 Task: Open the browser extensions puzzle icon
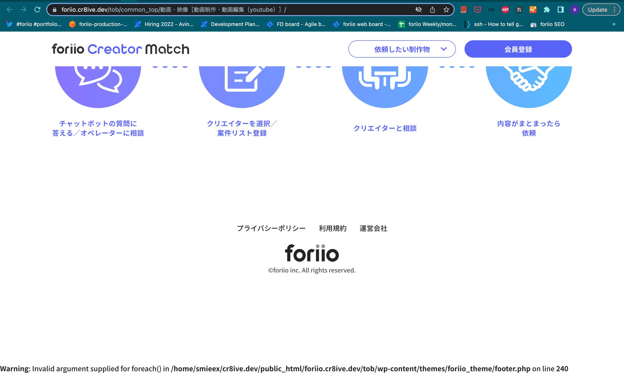547,9
